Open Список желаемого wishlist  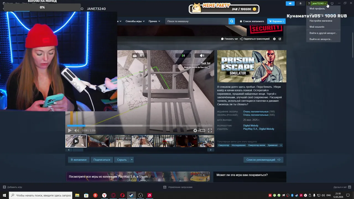(x=252, y=21)
